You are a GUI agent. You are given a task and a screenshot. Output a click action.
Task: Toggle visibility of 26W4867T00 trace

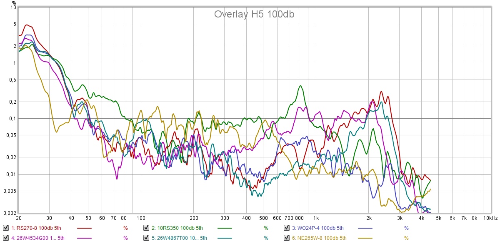coord(146,238)
